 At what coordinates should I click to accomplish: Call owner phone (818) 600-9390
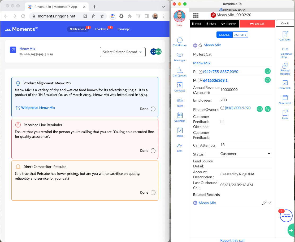tap(267, 109)
